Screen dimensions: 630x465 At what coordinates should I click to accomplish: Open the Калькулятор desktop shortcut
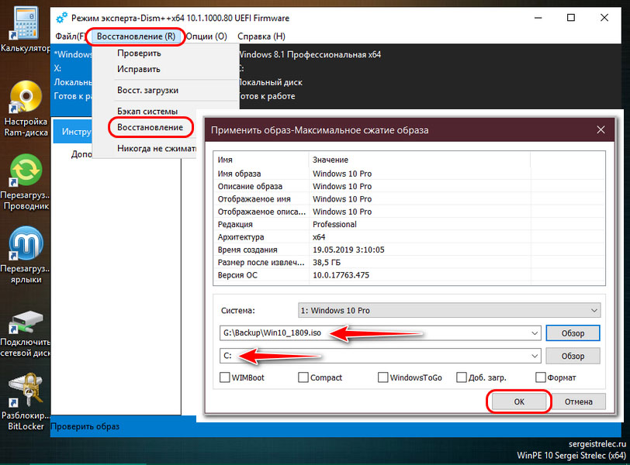pyautogui.click(x=25, y=30)
